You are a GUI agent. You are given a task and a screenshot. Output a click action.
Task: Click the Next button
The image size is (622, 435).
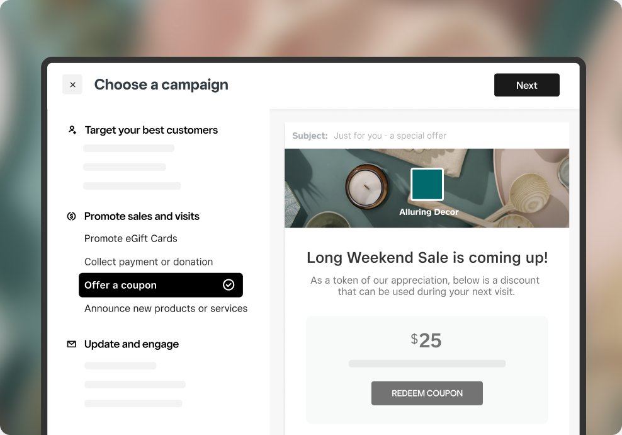(526, 85)
